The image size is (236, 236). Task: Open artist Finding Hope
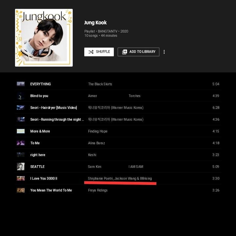point(98,131)
